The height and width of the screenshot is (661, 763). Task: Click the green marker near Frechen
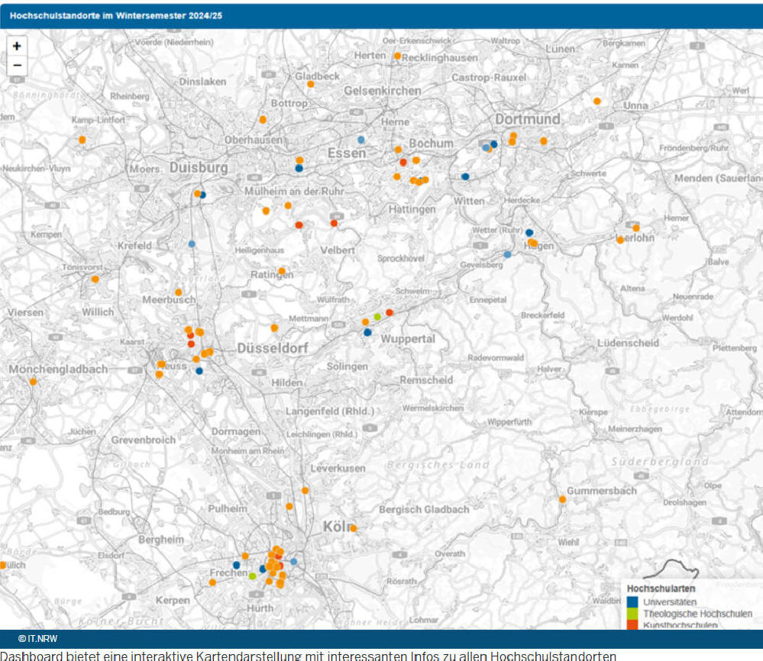[x=252, y=576]
